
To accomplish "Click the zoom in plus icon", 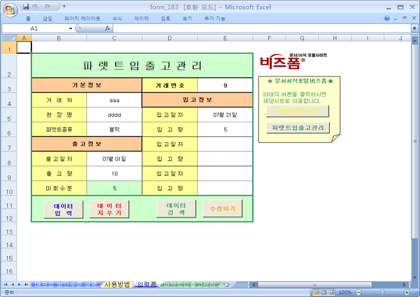I will 407,292.
